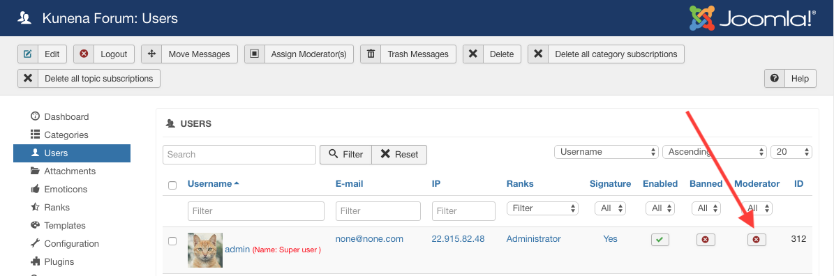Sort by ID column header
The height and width of the screenshot is (276, 834).
[799, 183]
